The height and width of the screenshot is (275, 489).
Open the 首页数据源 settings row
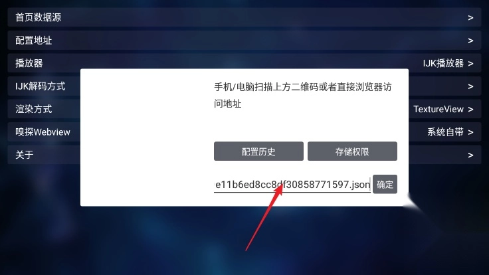[244, 17]
